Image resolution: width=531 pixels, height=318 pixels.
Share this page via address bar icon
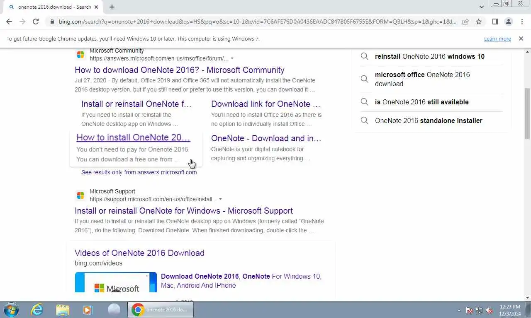click(x=465, y=22)
